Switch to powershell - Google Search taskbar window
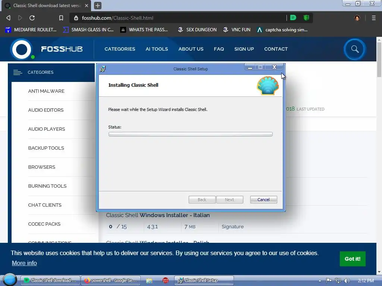Screen dimensions: 382x286 click(111, 280)
